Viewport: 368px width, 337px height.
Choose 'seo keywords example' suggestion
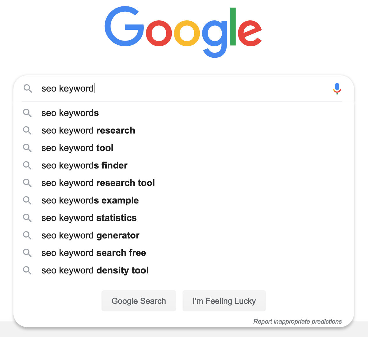click(90, 200)
